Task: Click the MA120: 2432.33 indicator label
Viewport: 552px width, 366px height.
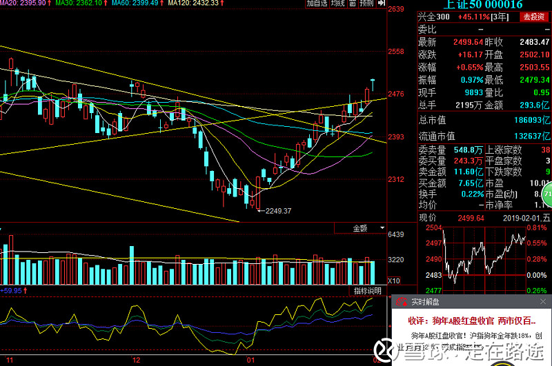Action: tap(193, 3)
